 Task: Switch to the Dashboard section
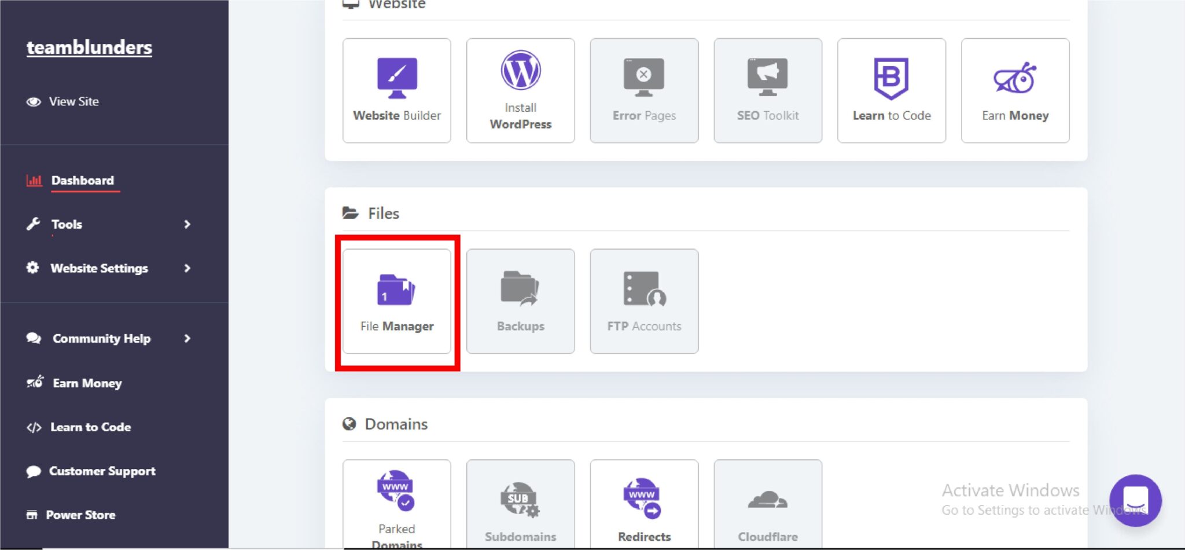pyautogui.click(x=83, y=180)
